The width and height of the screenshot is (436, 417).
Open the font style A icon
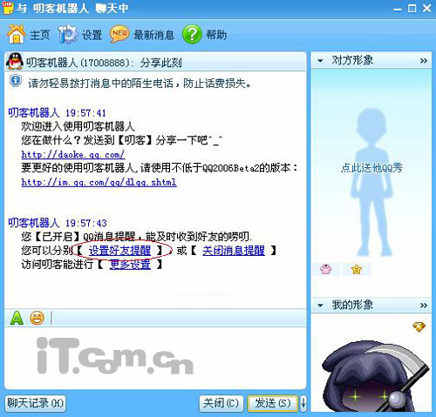[x=17, y=318]
